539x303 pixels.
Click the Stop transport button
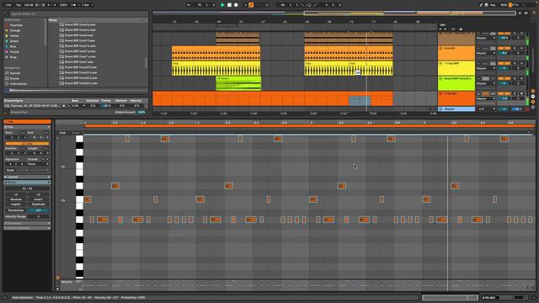[x=229, y=5]
